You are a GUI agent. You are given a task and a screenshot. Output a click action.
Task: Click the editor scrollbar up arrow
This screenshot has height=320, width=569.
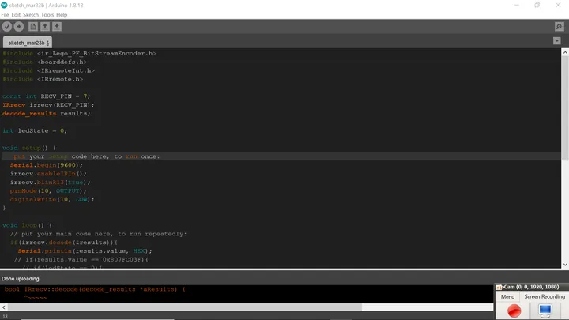pyautogui.click(x=565, y=53)
